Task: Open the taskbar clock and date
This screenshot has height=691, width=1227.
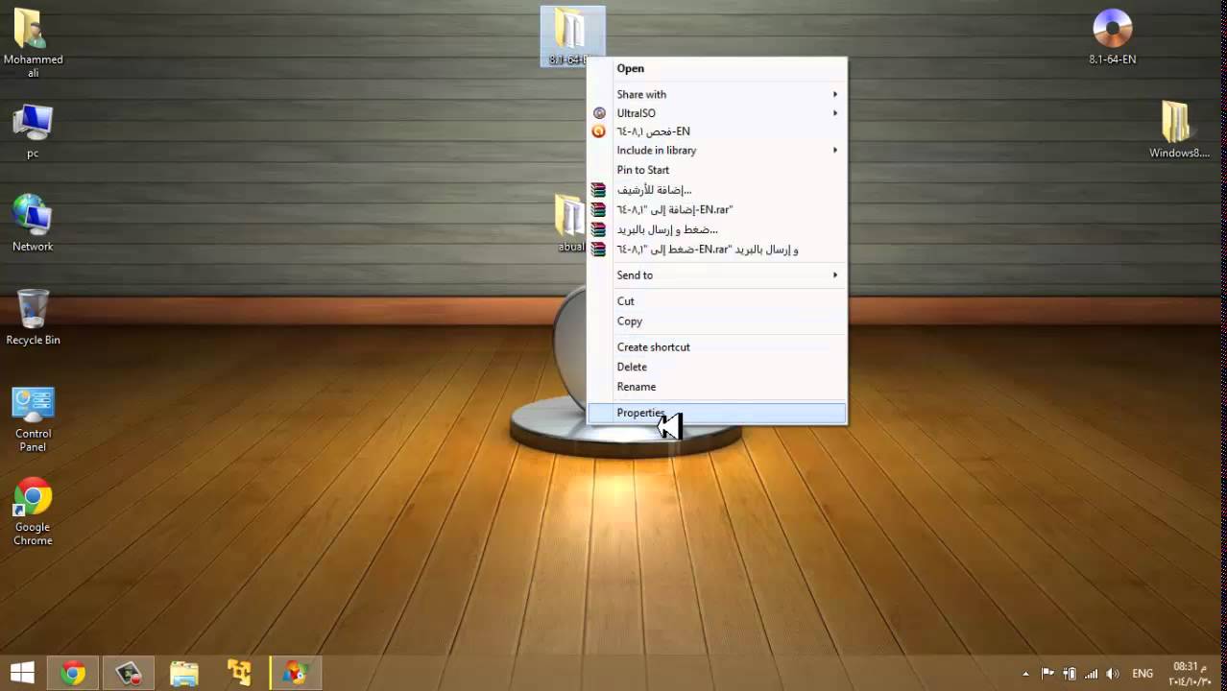Action: click(x=1191, y=674)
